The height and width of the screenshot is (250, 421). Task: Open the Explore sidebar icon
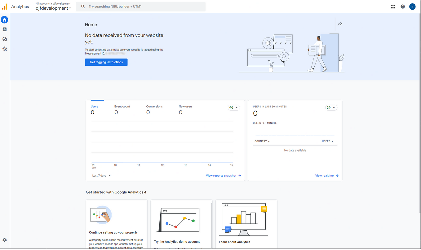pyautogui.click(x=5, y=39)
